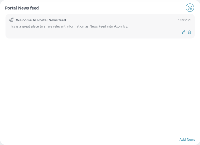
Task: Create a new post via Add News
Action: 187,139
